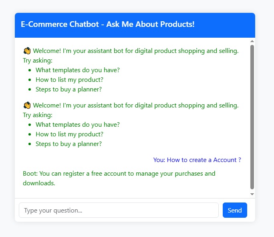Click the Boot reply about registering account
This screenshot has height=237, width=274.
coord(119,178)
